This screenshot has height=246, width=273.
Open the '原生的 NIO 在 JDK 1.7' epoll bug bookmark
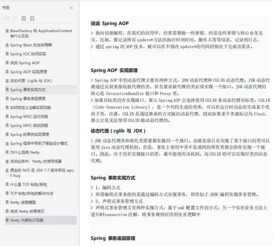(42, 173)
